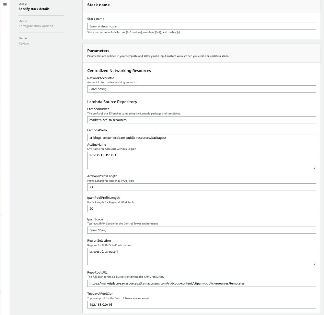Open the Step 3 Configure stack options page
Image resolution: width=324 pixels, height=315 pixels.
36,26
